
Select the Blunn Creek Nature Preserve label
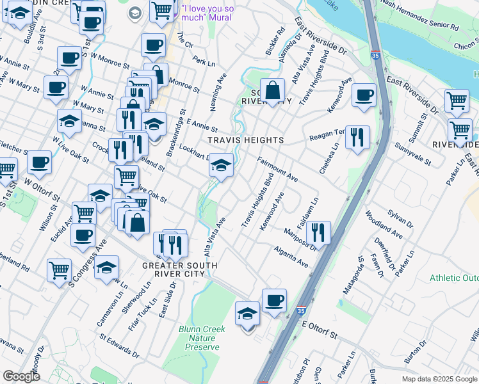202,338
